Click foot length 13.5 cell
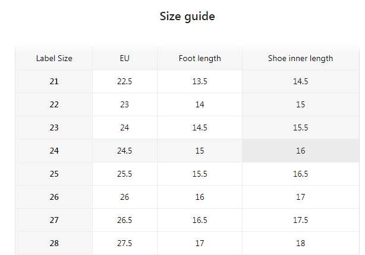365x255 pixels. (x=200, y=81)
